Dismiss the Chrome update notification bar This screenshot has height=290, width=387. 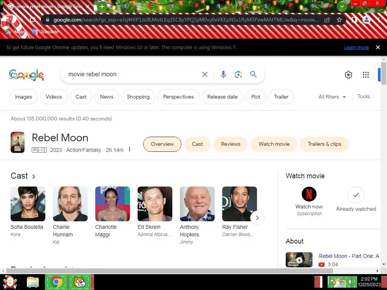click(x=378, y=47)
